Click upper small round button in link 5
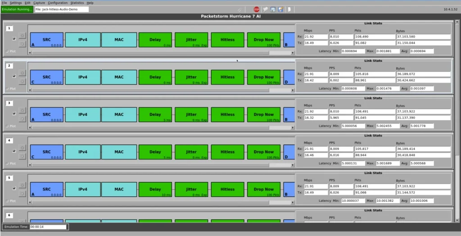This screenshot has width=461, height=236. pos(23,185)
